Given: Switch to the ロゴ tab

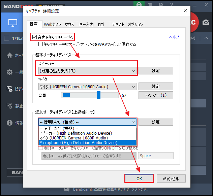Looking at the screenshot, I should tap(103, 25).
